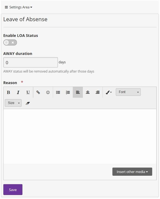The width and height of the screenshot is (160, 199).
Task: Align text to the right
Action: (98, 92)
